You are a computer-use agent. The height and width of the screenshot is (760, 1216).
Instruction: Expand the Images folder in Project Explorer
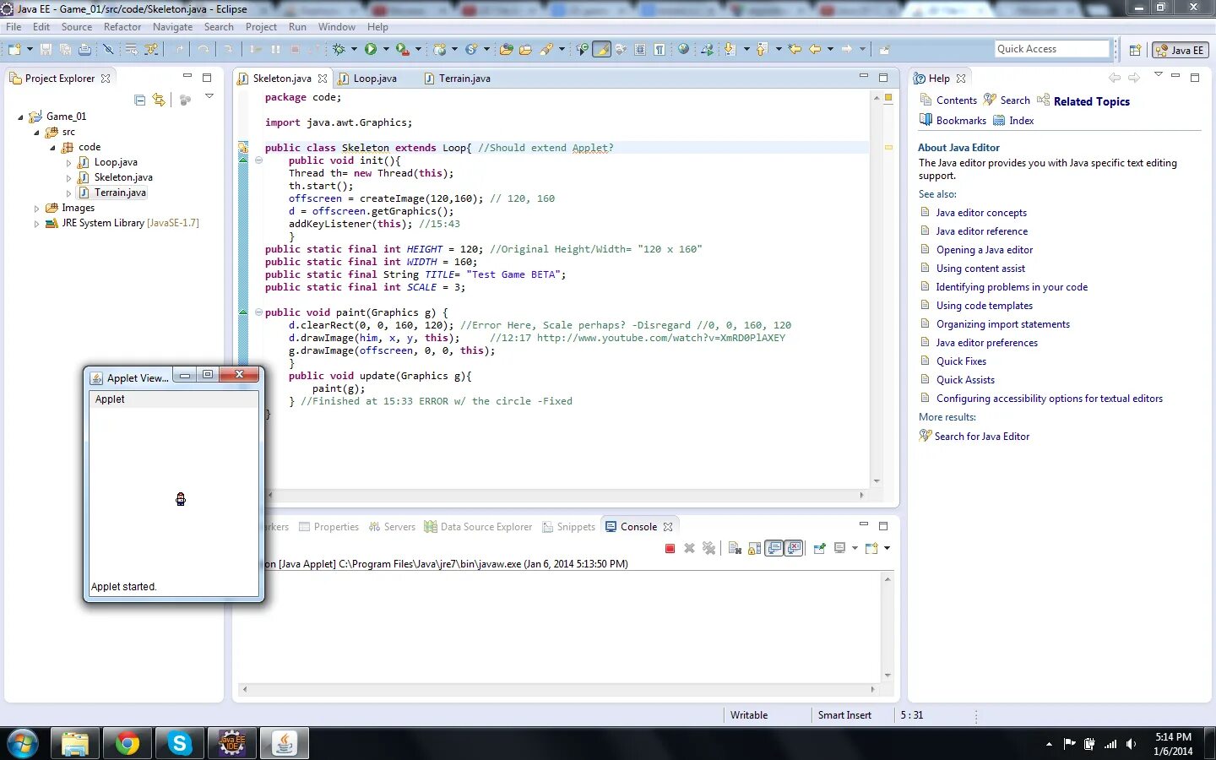(x=36, y=209)
